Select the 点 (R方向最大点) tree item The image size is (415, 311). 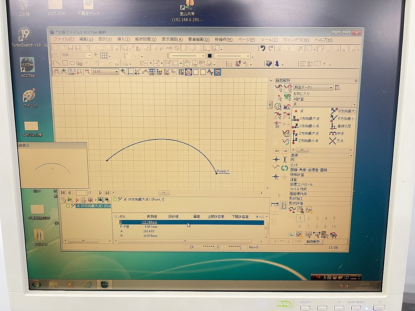coord(93,206)
